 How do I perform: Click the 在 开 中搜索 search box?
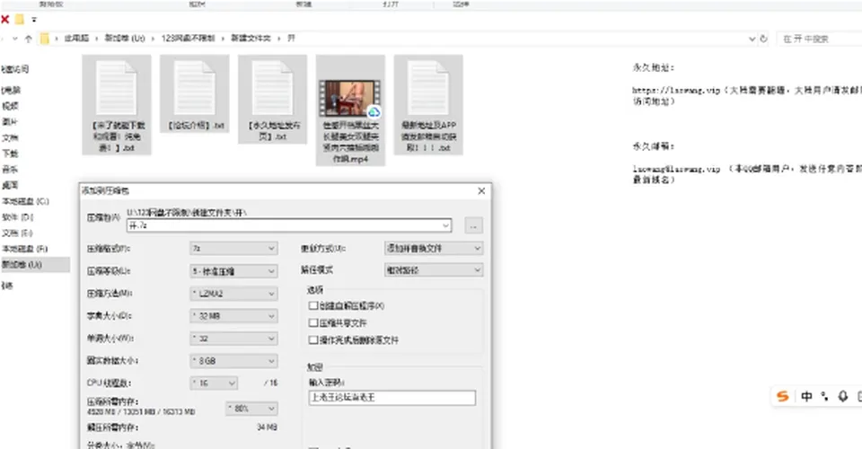pos(819,39)
